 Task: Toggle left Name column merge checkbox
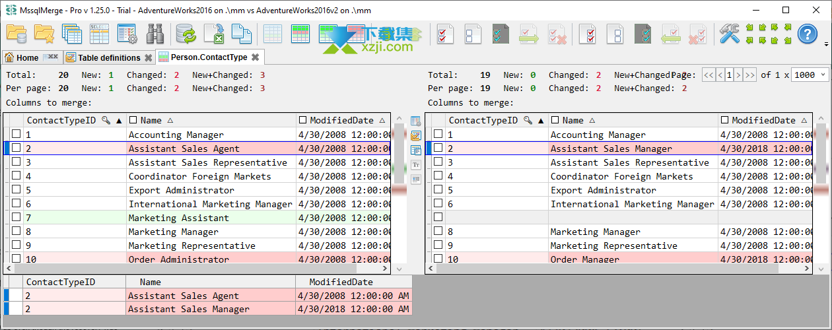click(x=133, y=120)
